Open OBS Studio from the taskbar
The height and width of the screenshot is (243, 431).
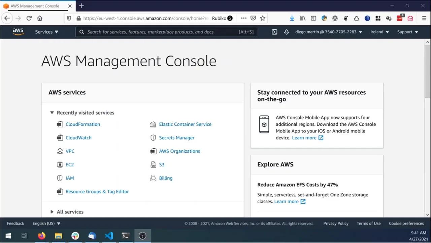pos(142,236)
